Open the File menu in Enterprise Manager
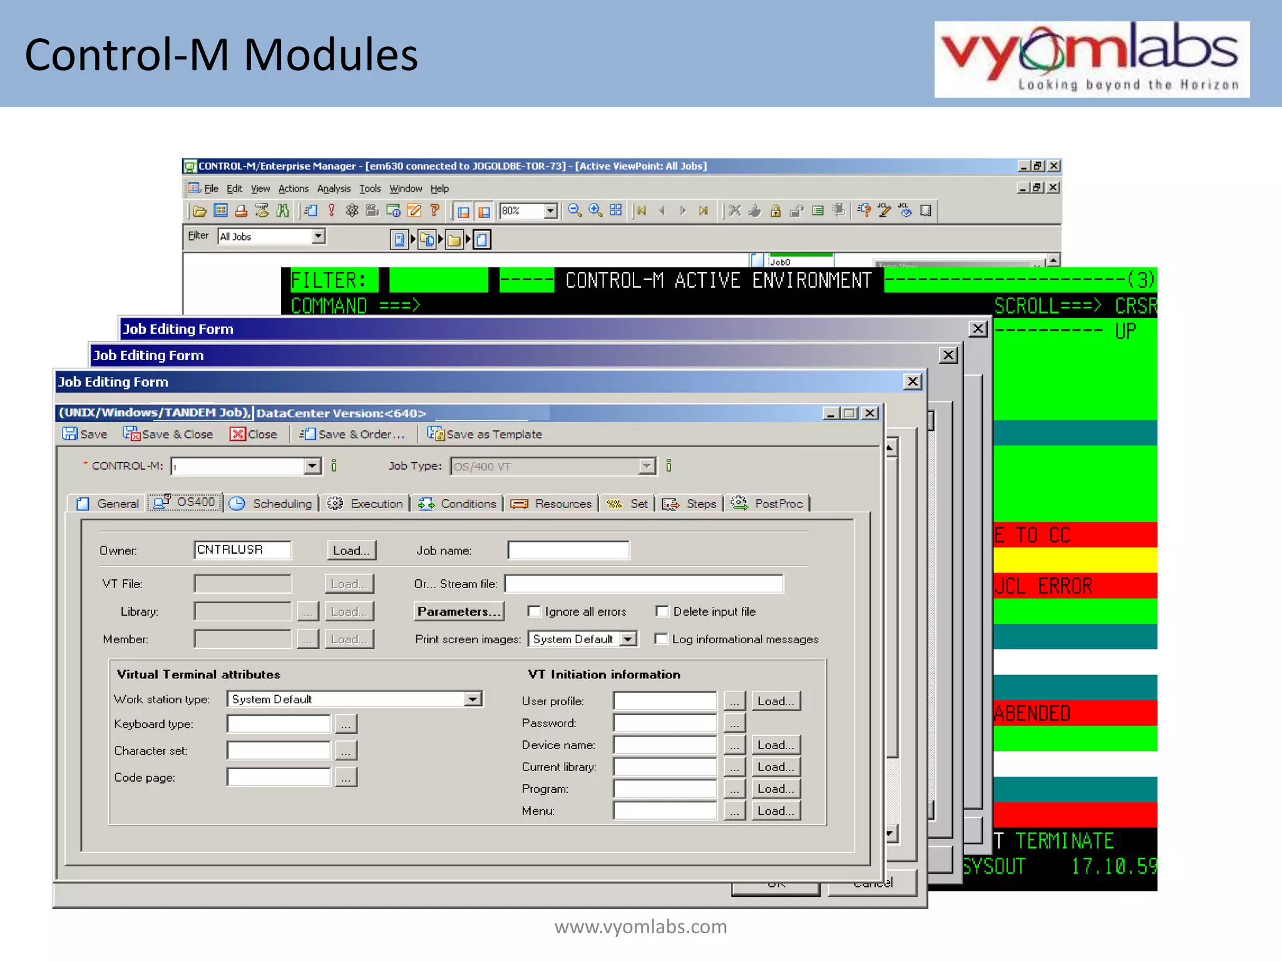 click(x=211, y=189)
